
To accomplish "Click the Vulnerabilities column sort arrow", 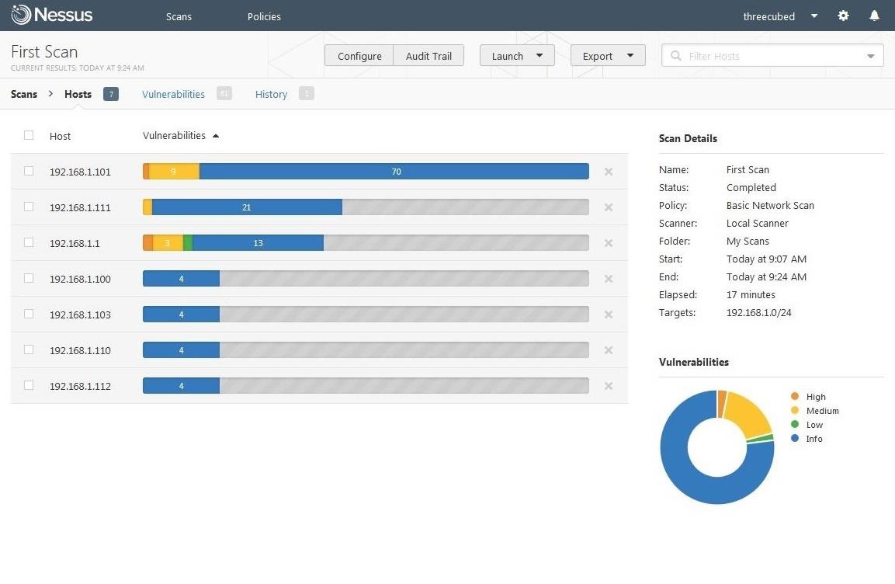I will [x=216, y=136].
